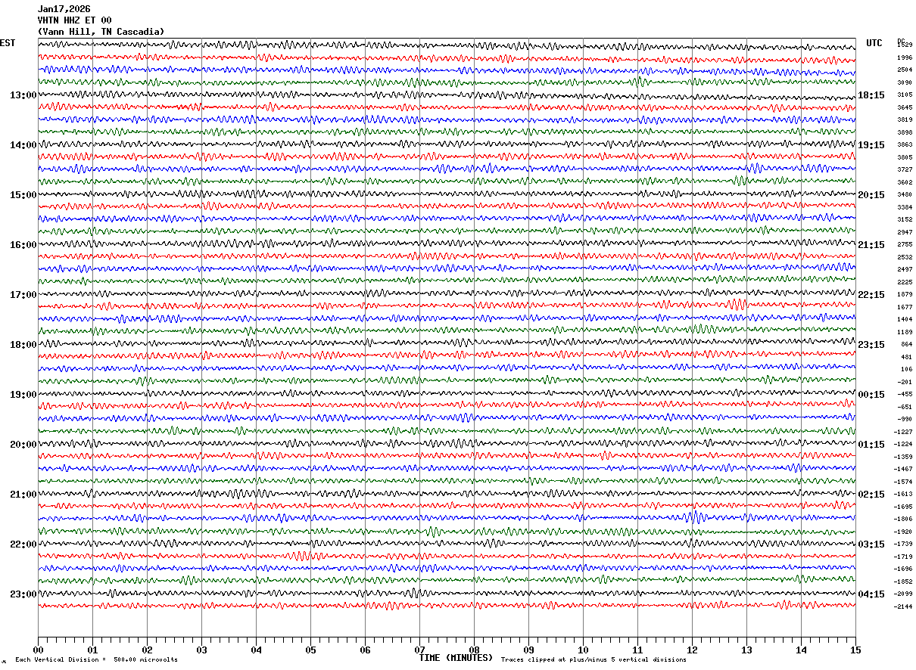Click the 04:15 UTC time label
This screenshot has width=916, height=670.
tap(871, 594)
